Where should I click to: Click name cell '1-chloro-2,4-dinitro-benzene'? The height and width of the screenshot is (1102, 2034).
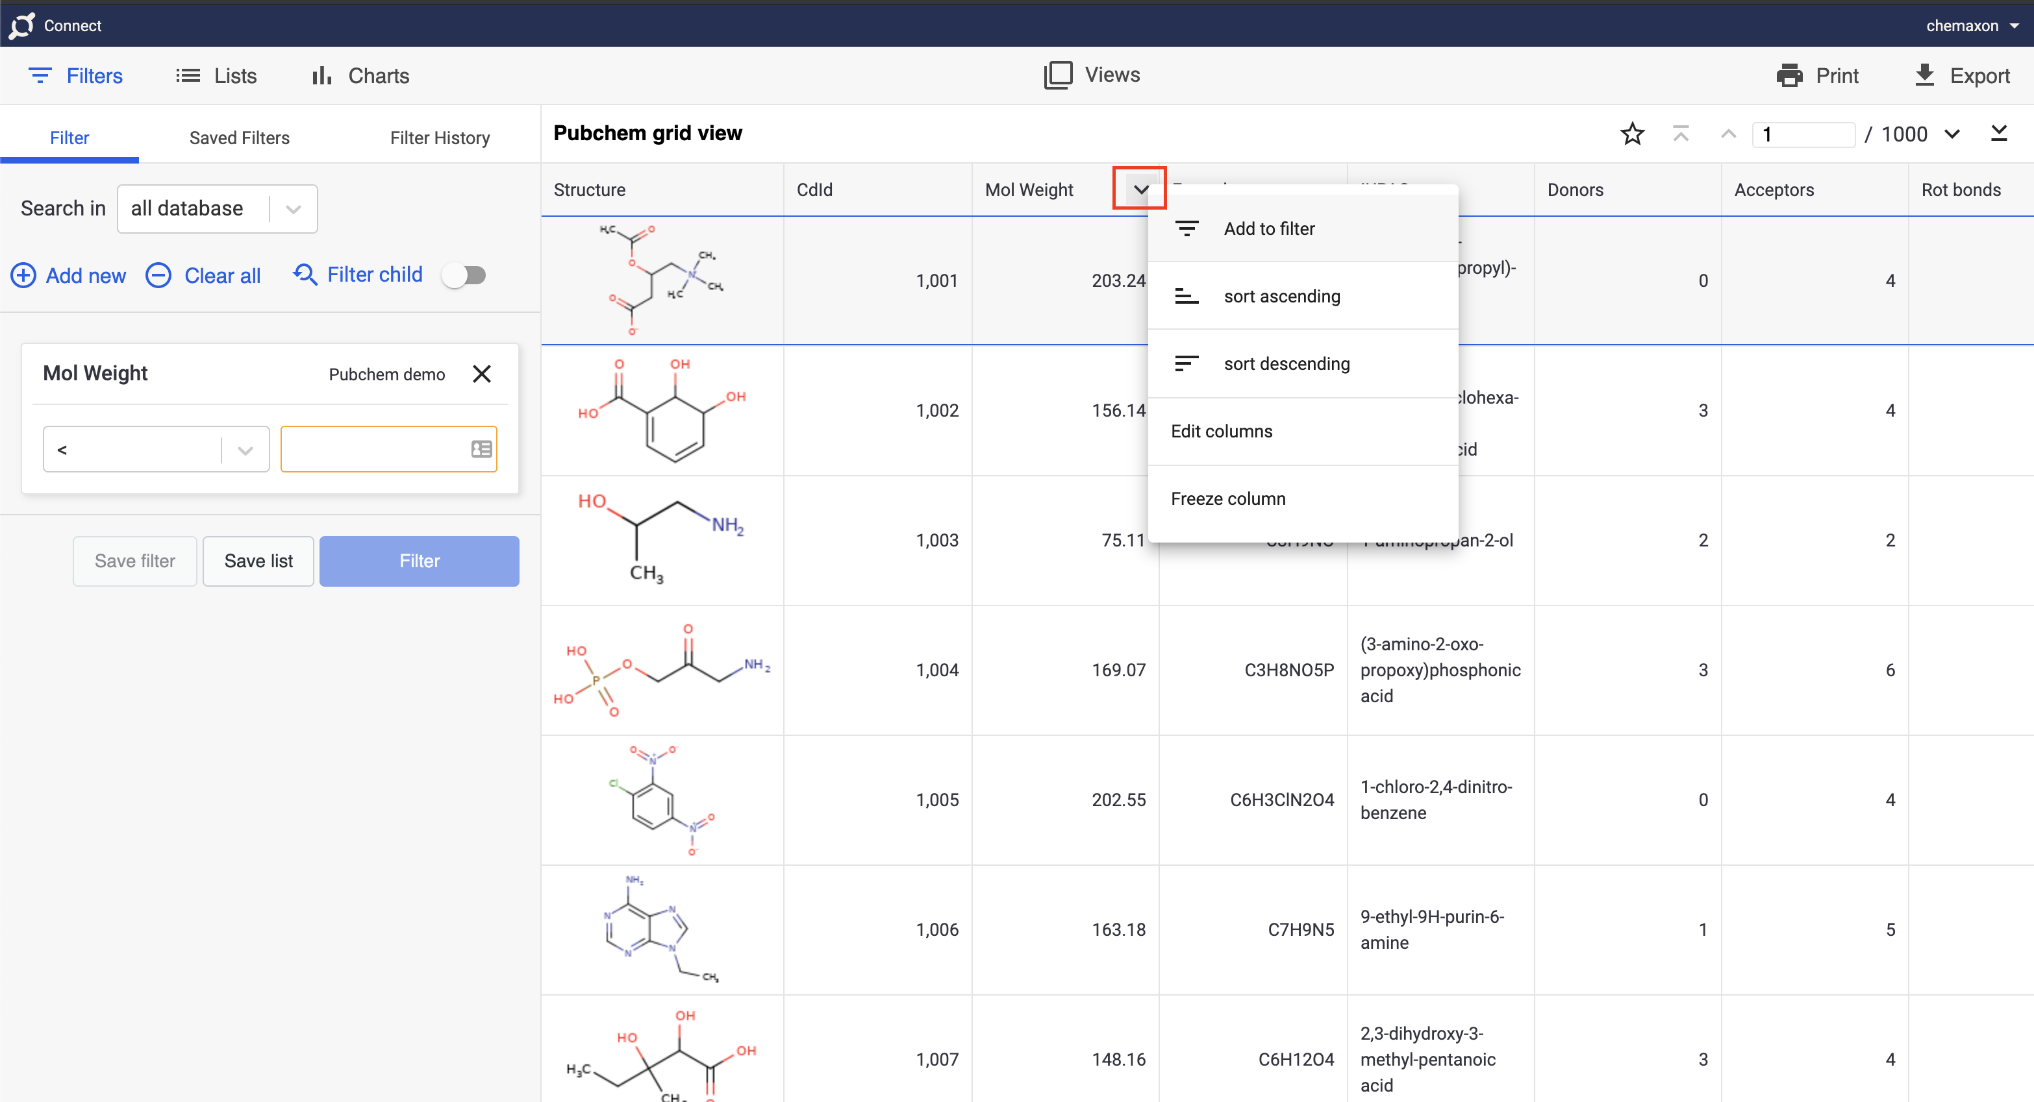[1441, 800]
